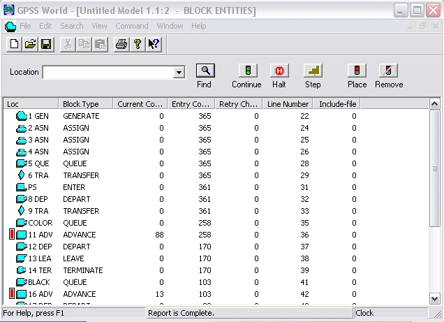Click the Include-file column header
444x322 pixels.
pos(336,104)
